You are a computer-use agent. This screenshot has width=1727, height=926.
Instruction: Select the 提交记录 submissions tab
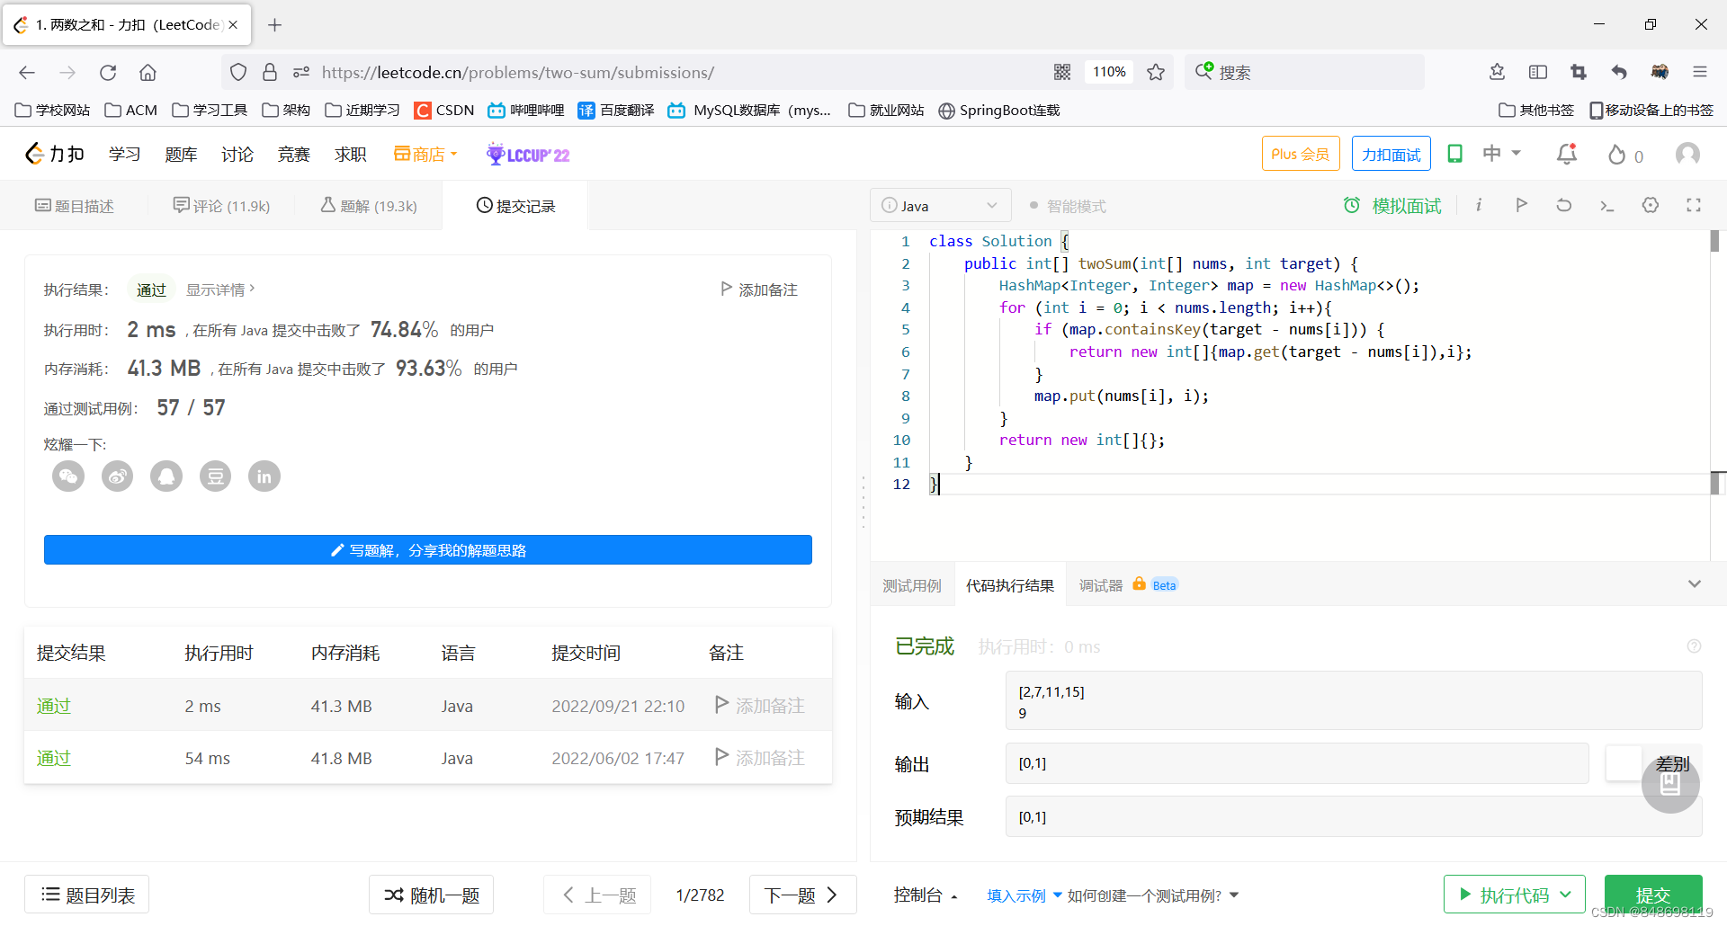point(515,206)
